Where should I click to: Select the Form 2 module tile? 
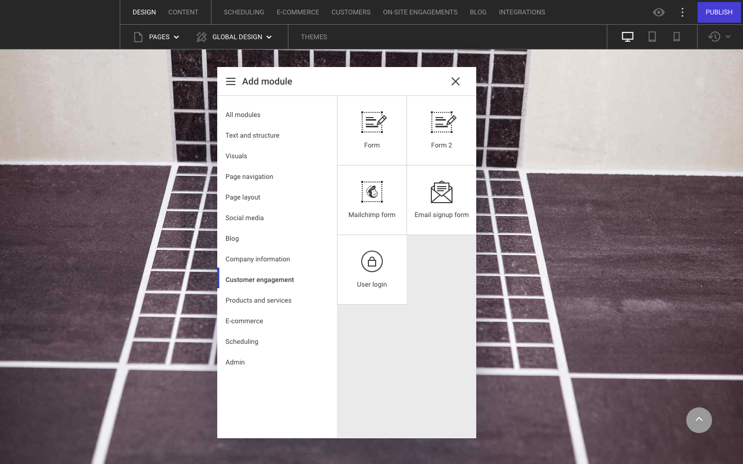click(x=441, y=130)
